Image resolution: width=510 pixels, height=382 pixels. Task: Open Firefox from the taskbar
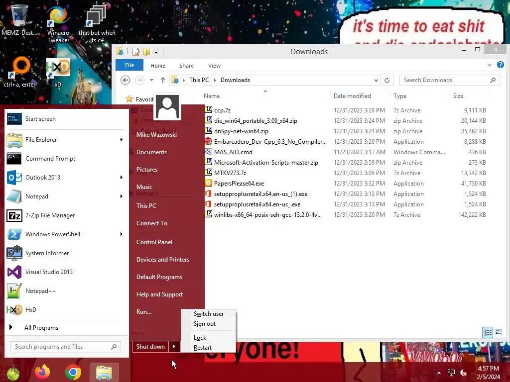[x=43, y=372]
